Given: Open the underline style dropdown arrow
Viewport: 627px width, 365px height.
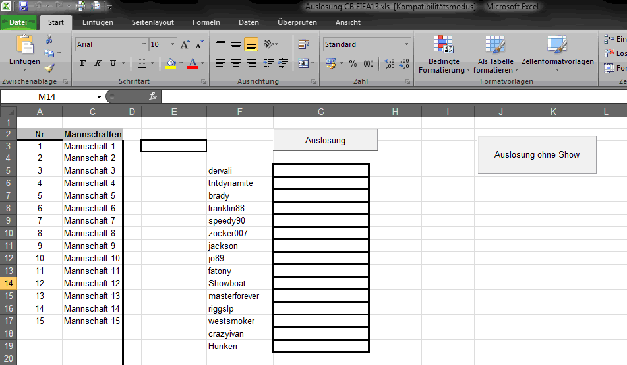Looking at the screenshot, I should [123, 63].
